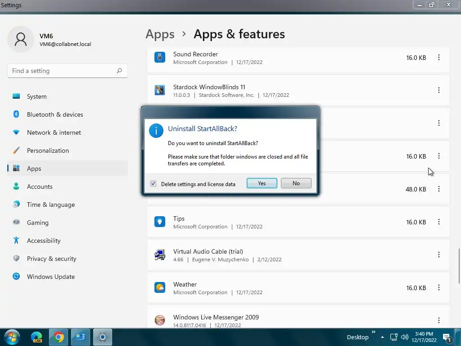
Task: Open more options for Windows Live Messenger
Action: click(x=438, y=320)
